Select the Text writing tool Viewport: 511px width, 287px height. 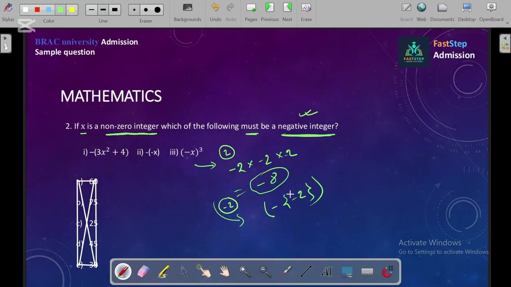coord(327,272)
